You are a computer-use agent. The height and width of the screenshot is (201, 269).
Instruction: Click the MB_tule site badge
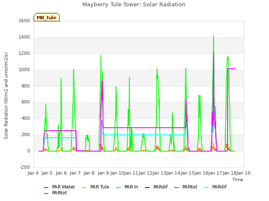(47, 17)
